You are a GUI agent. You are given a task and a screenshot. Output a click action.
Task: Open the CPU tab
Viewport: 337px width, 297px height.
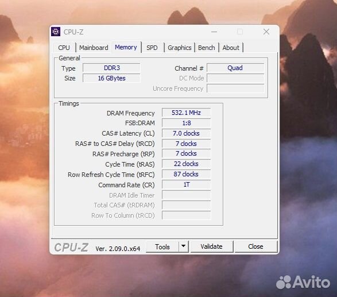tap(64, 48)
